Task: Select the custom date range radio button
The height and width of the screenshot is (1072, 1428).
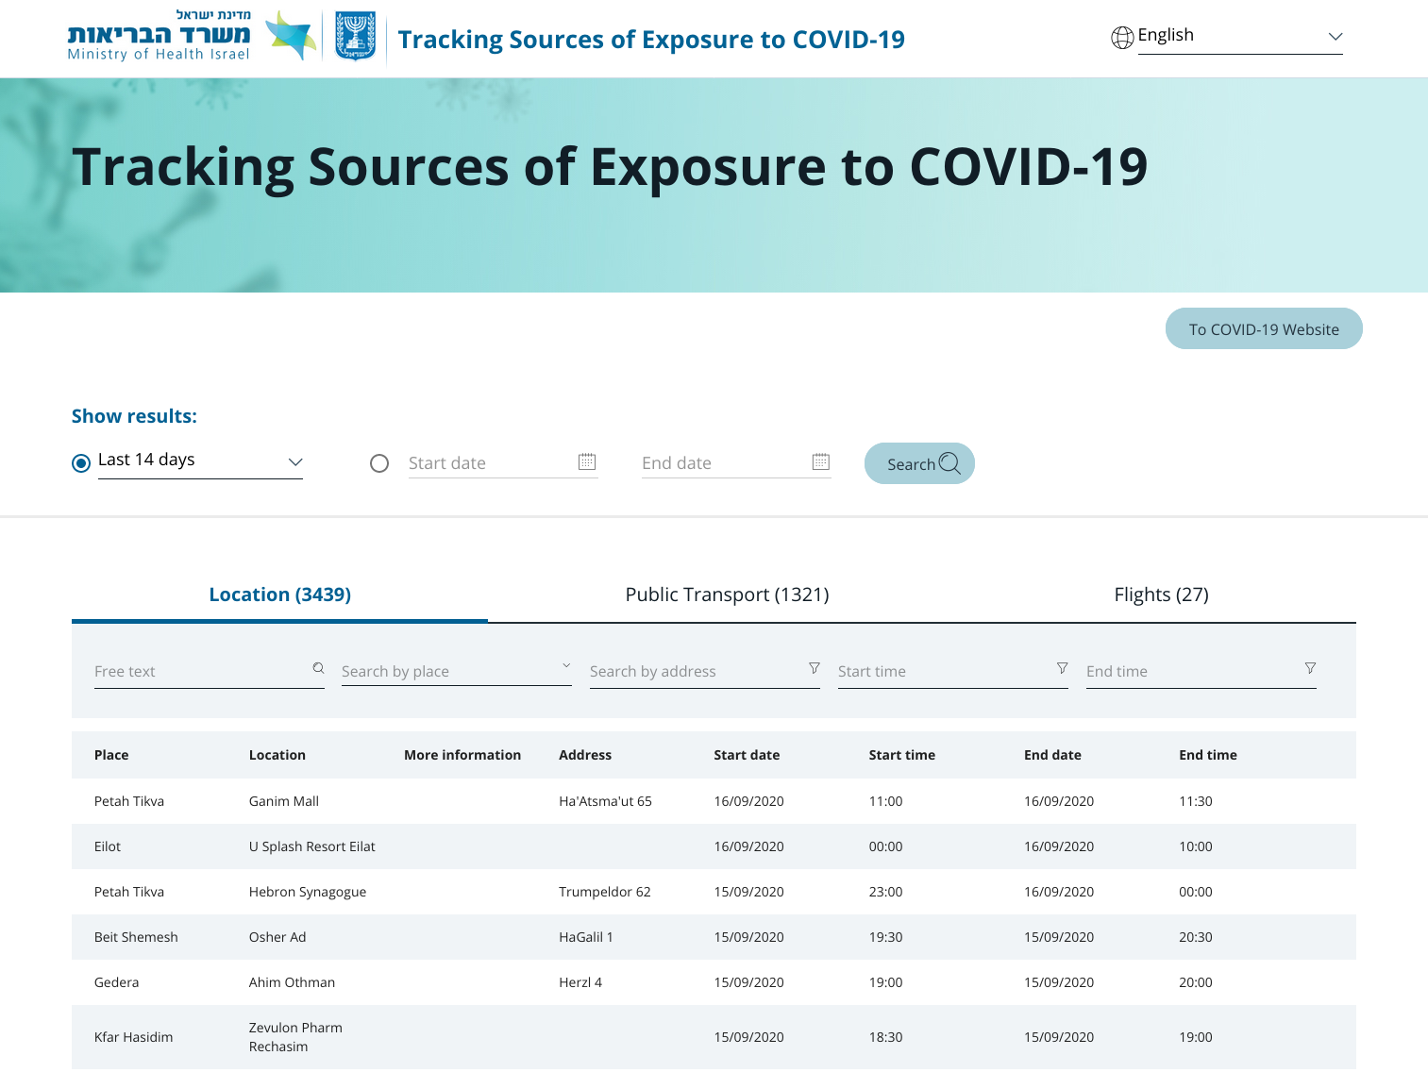Action: click(379, 463)
